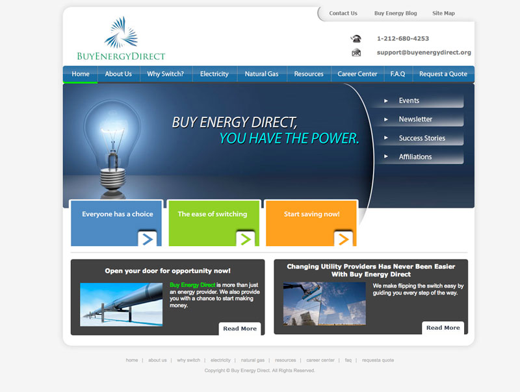
Task: Click the Copyright Buy Energy Direct notice
Action: point(259,371)
